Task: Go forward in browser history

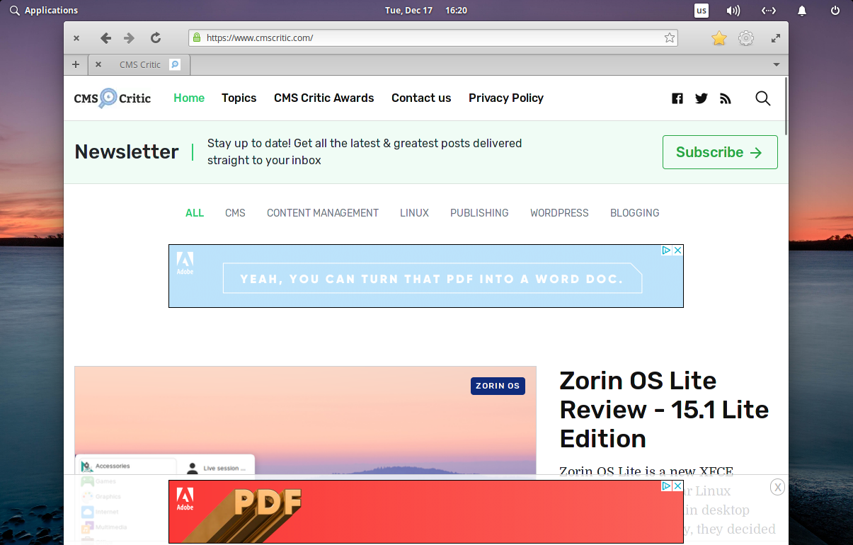Action: [x=129, y=38]
